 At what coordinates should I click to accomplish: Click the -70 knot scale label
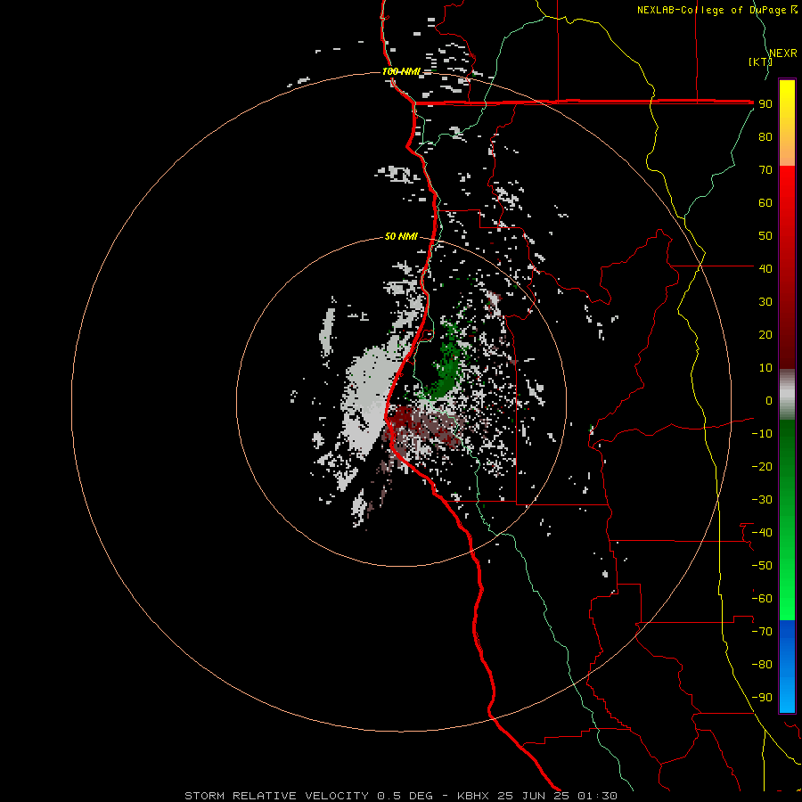click(x=762, y=632)
